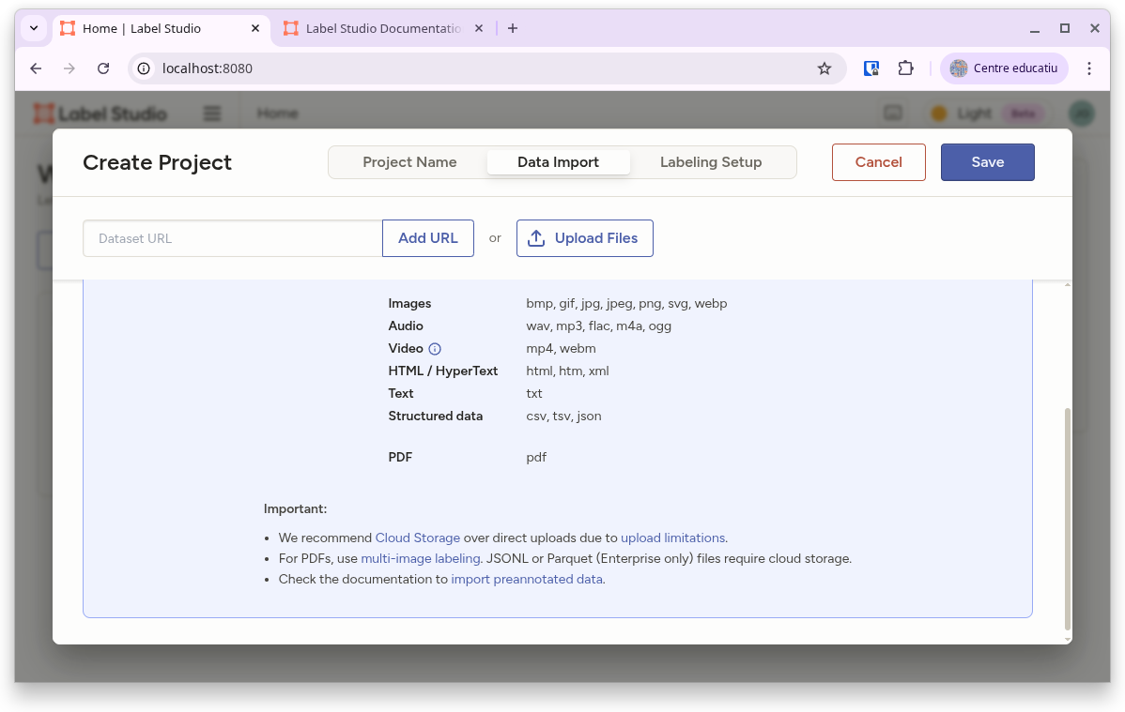Click the back navigation arrow

point(36,68)
